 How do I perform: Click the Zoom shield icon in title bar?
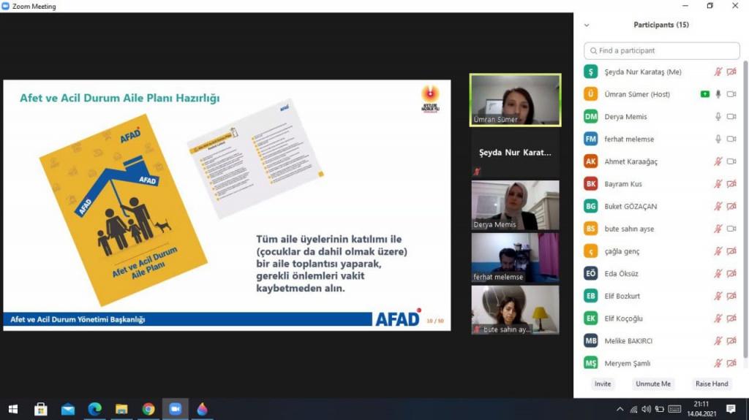point(6,7)
